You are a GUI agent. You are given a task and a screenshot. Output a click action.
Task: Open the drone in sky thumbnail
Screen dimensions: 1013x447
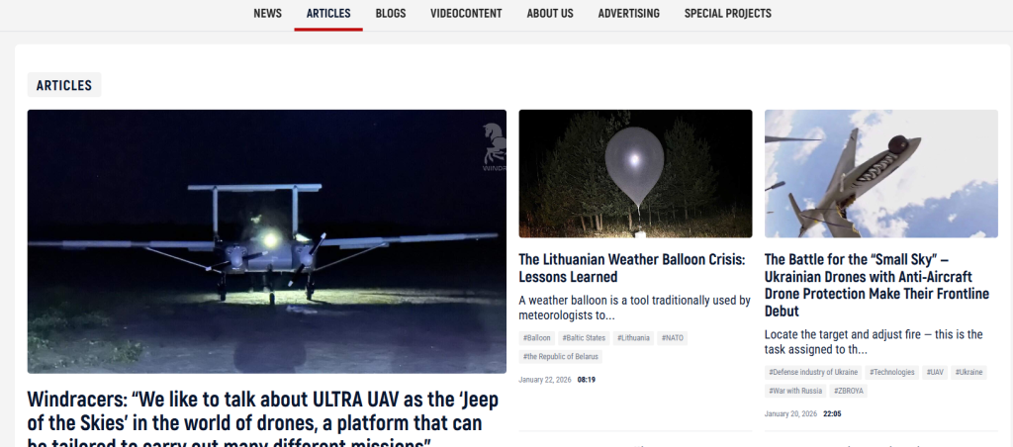[881, 174]
